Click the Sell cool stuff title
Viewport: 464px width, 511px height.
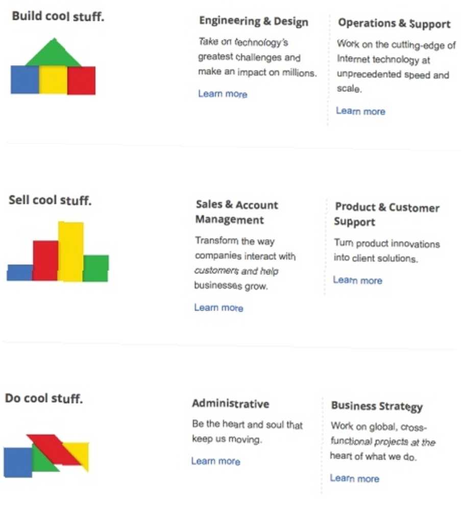pyautogui.click(x=50, y=200)
